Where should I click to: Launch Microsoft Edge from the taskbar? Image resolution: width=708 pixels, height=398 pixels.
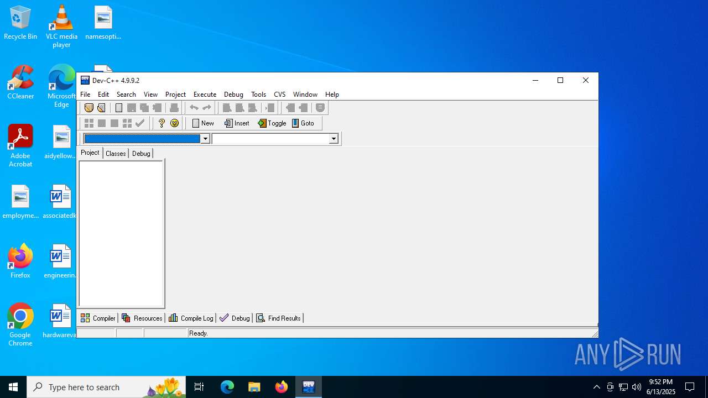[x=227, y=387]
